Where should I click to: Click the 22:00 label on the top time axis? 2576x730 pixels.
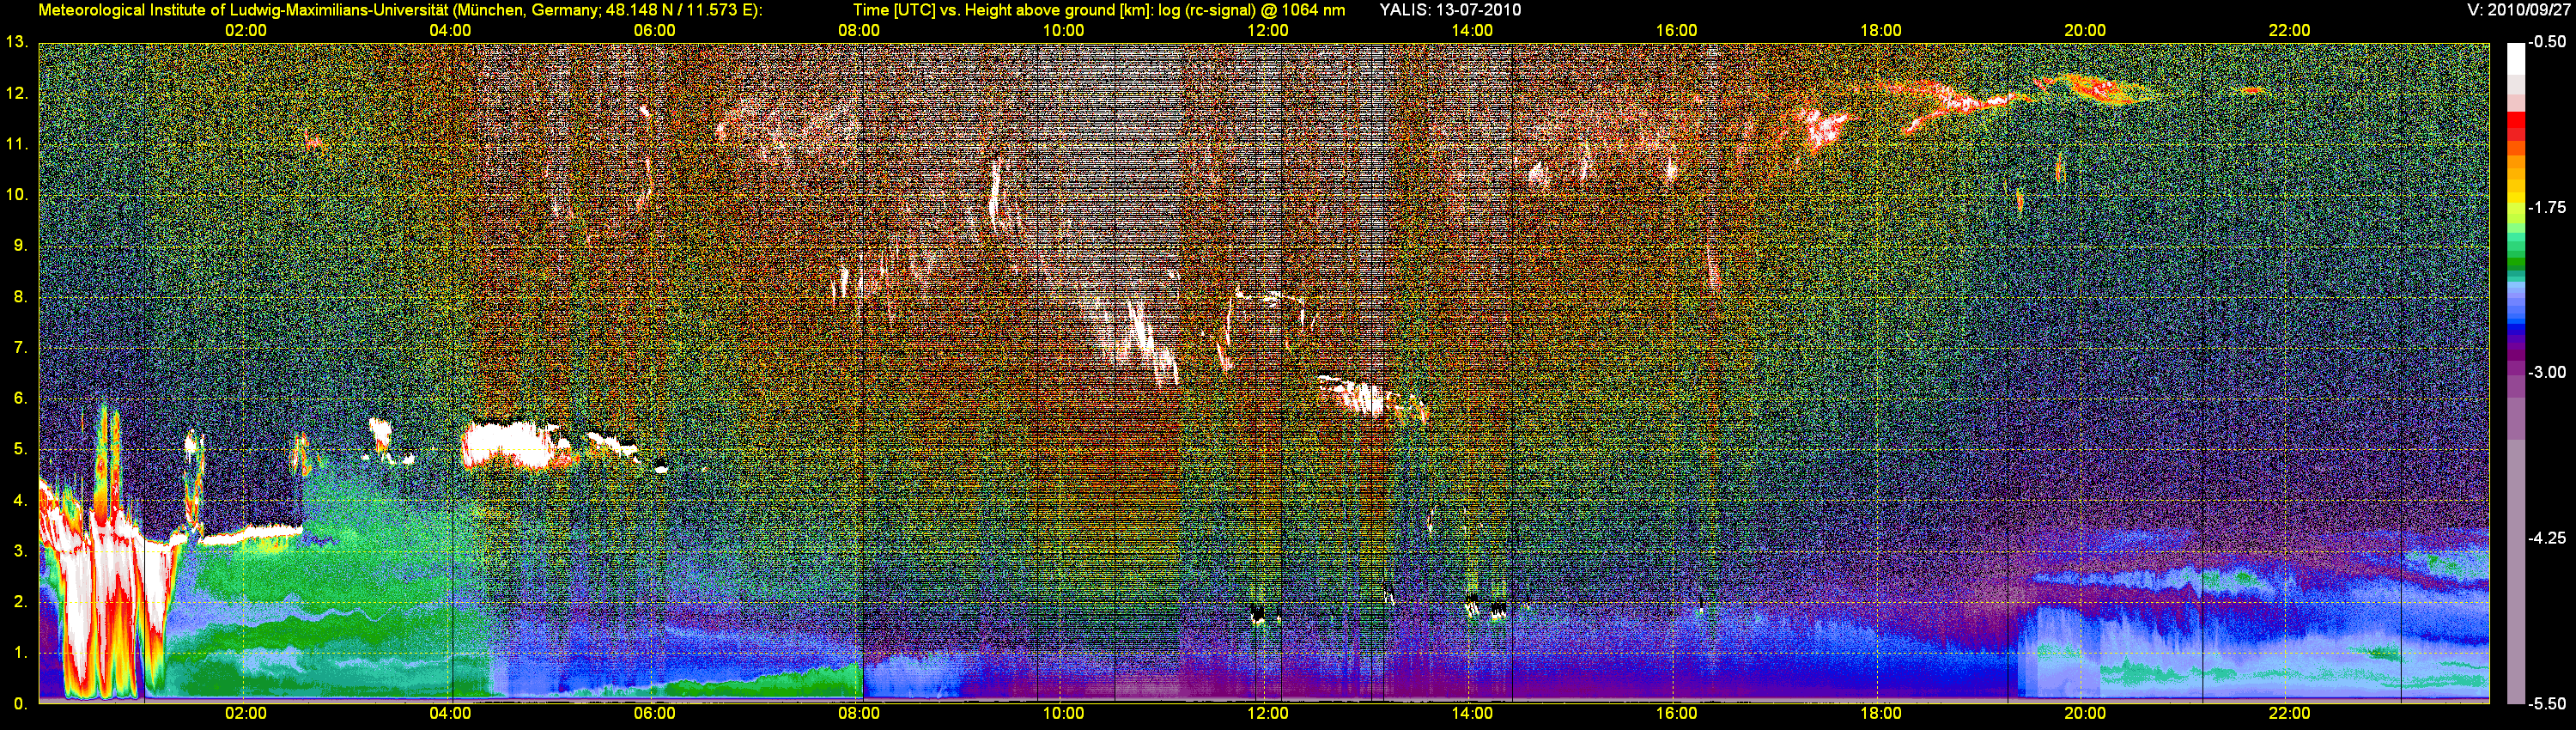[x=2290, y=30]
